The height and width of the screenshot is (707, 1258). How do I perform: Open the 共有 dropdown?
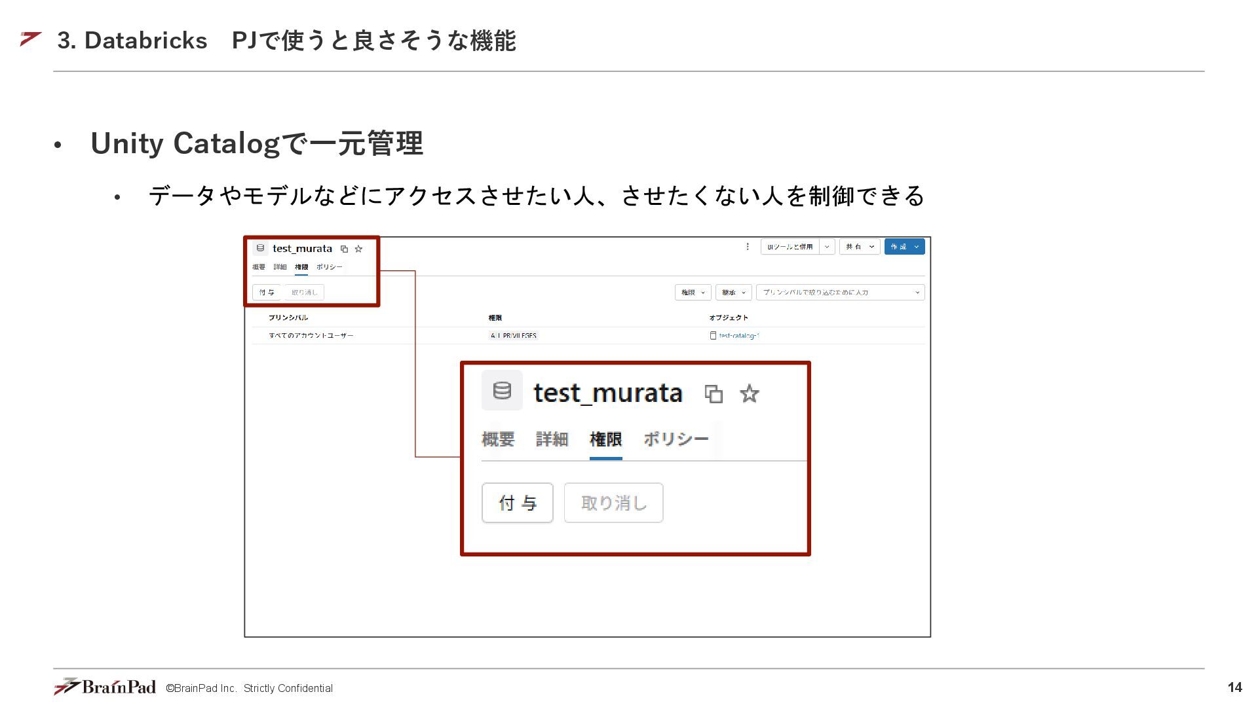pyautogui.click(x=859, y=247)
